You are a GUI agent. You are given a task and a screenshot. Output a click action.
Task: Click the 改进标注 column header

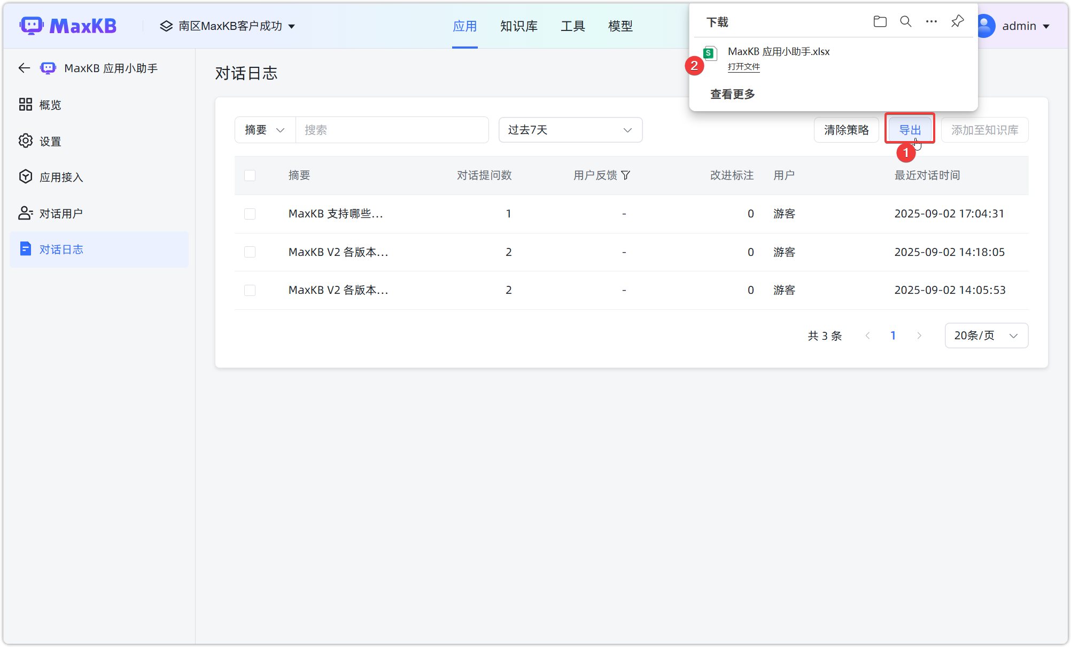click(x=732, y=175)
